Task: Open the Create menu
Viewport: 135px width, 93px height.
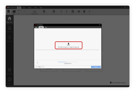Action: (29, 8)
